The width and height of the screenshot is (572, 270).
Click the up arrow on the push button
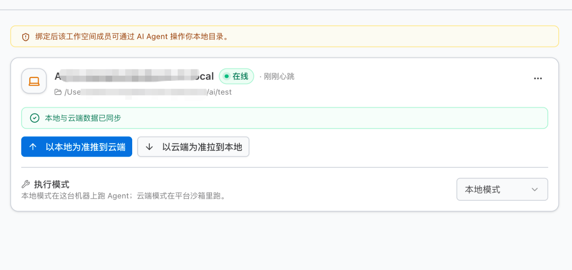[33, 147]
